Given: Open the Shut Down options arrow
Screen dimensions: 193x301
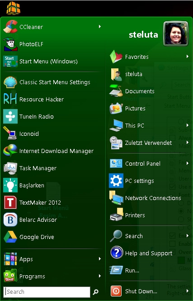Looking at the screenshot, I should [x=188, y=291].
